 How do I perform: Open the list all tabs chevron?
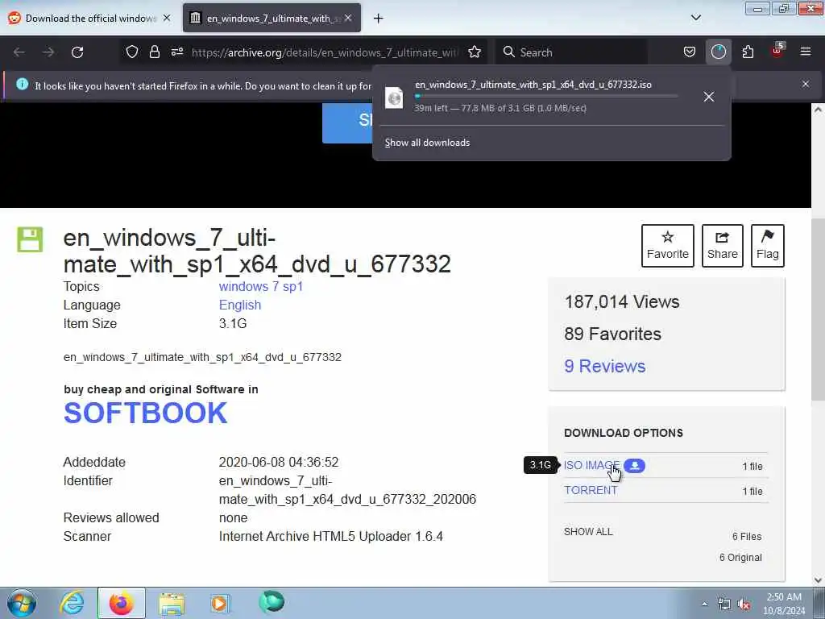tap(695, 18)
